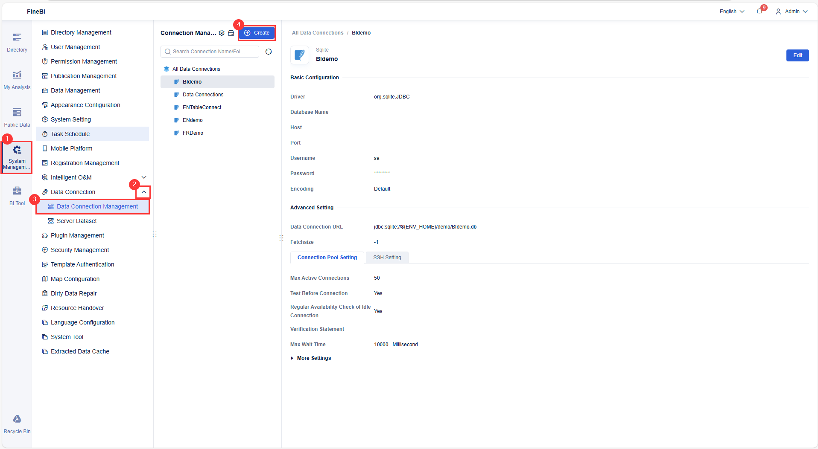Switch to My Analysis in the sidebar

[x=17, y=79]
